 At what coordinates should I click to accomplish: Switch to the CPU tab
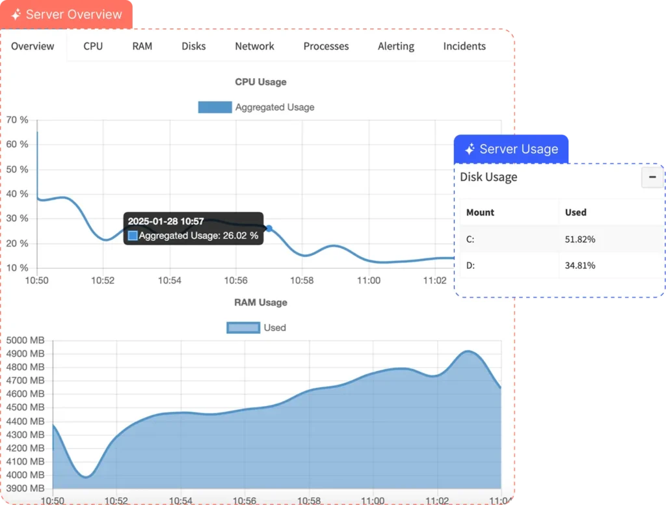click(x=93, y=46)
